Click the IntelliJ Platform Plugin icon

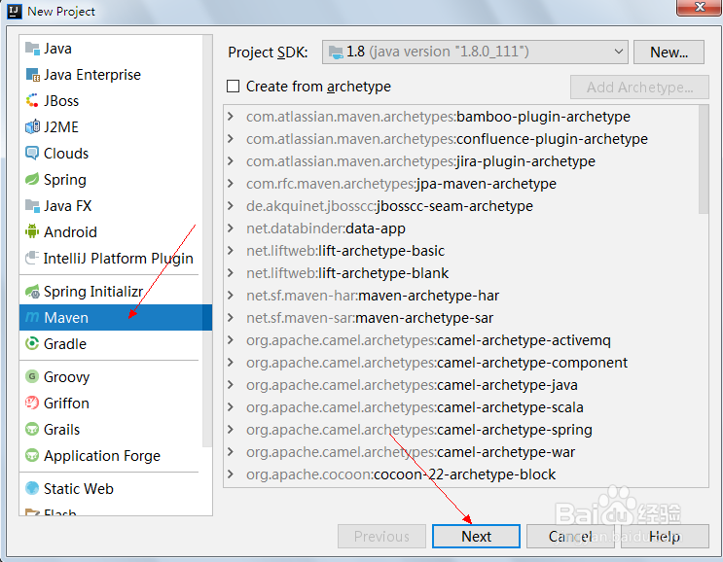(32, 258)
